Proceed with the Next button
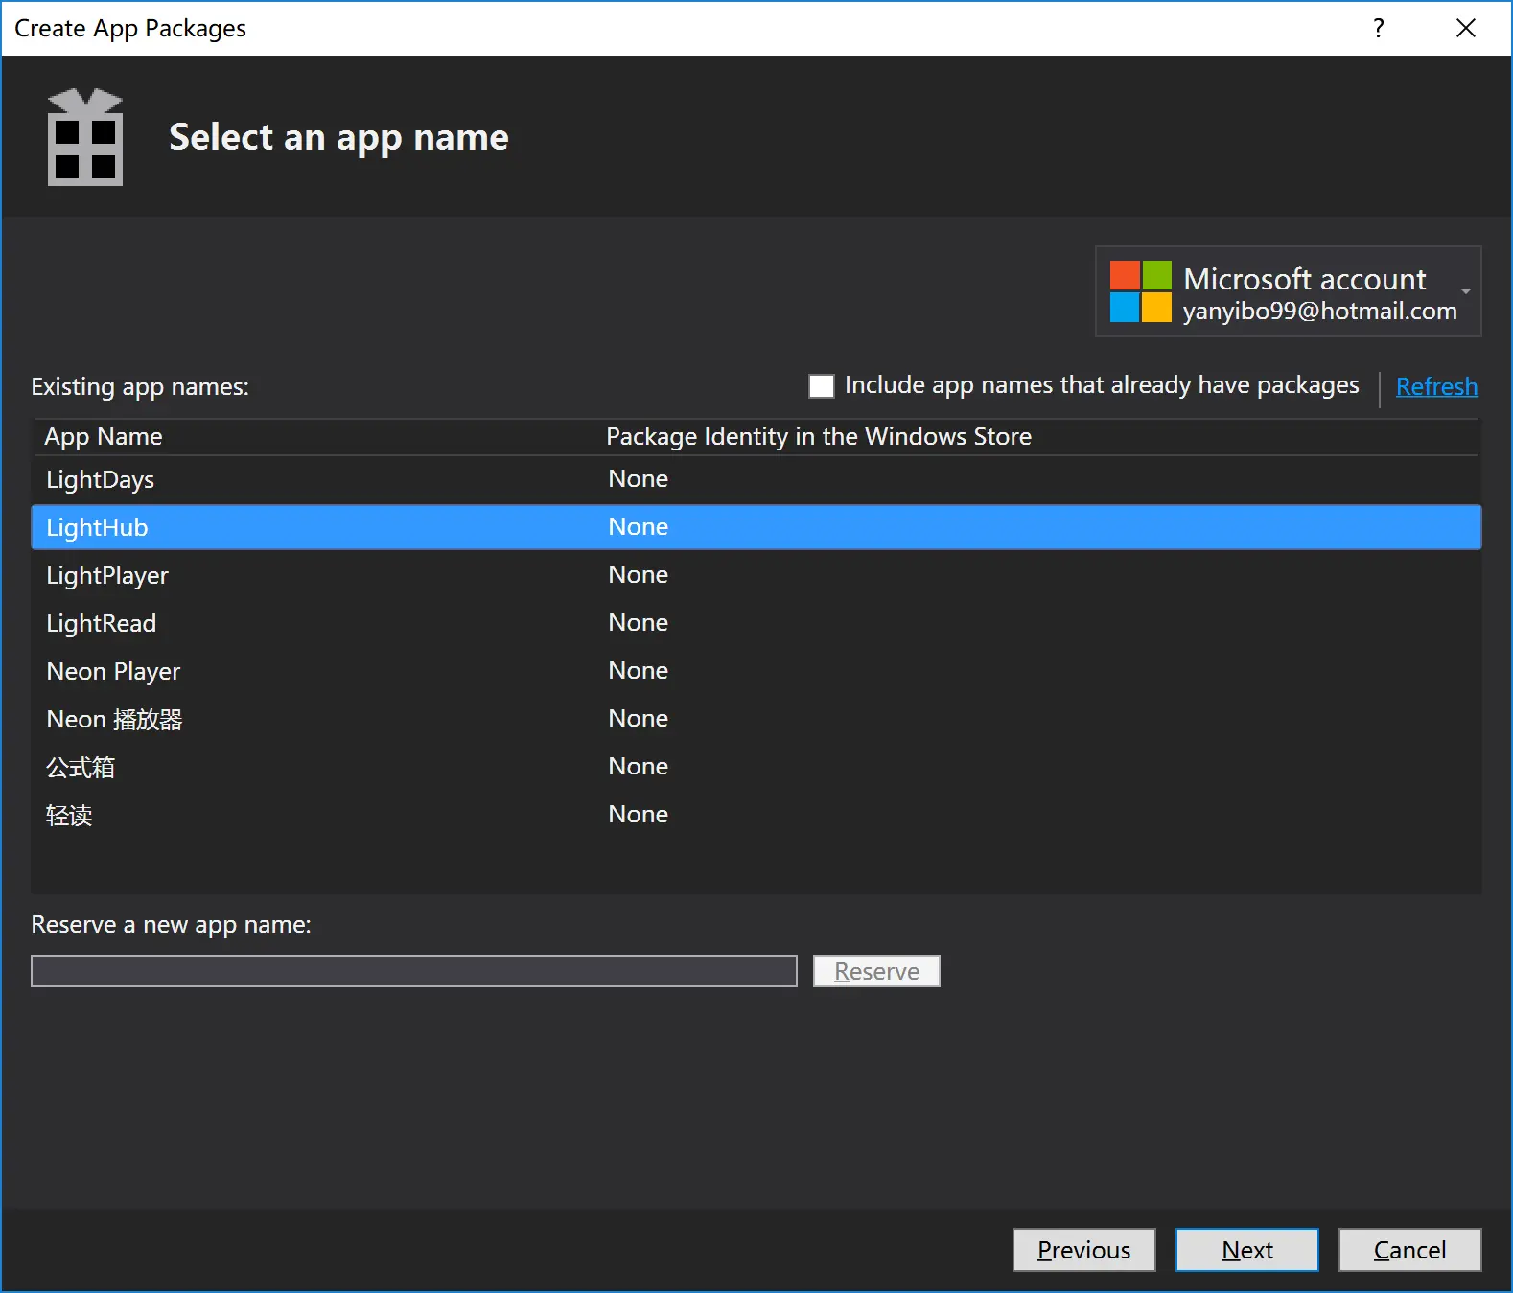 pyautogui.click(x=1246, y=1250)
